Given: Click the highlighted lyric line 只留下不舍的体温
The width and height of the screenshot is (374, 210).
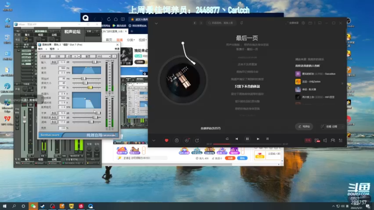Looking at the screenshot, I should coord(247,86).
